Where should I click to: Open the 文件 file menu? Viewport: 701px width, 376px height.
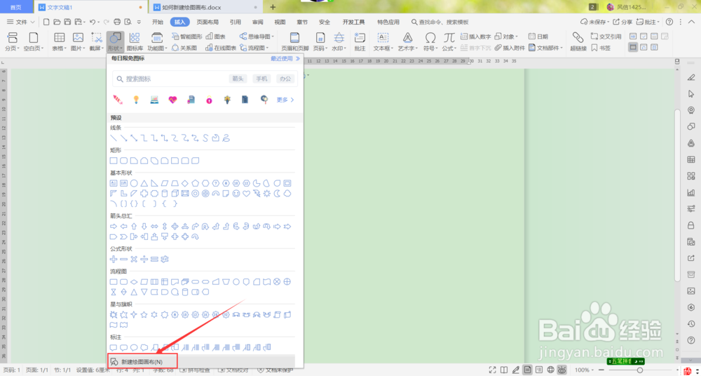point(20,22)
